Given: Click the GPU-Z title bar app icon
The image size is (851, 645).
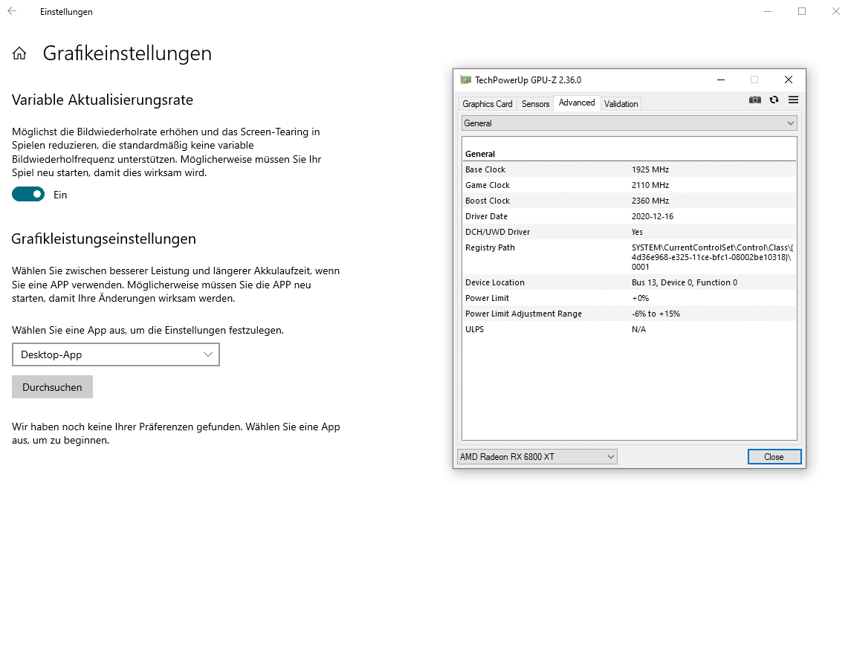Looking at the screenshot, I should point(465,80).
